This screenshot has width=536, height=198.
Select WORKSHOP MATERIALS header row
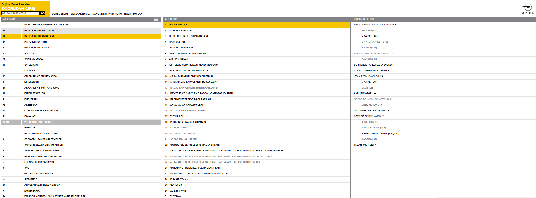(x=81, y=122)
